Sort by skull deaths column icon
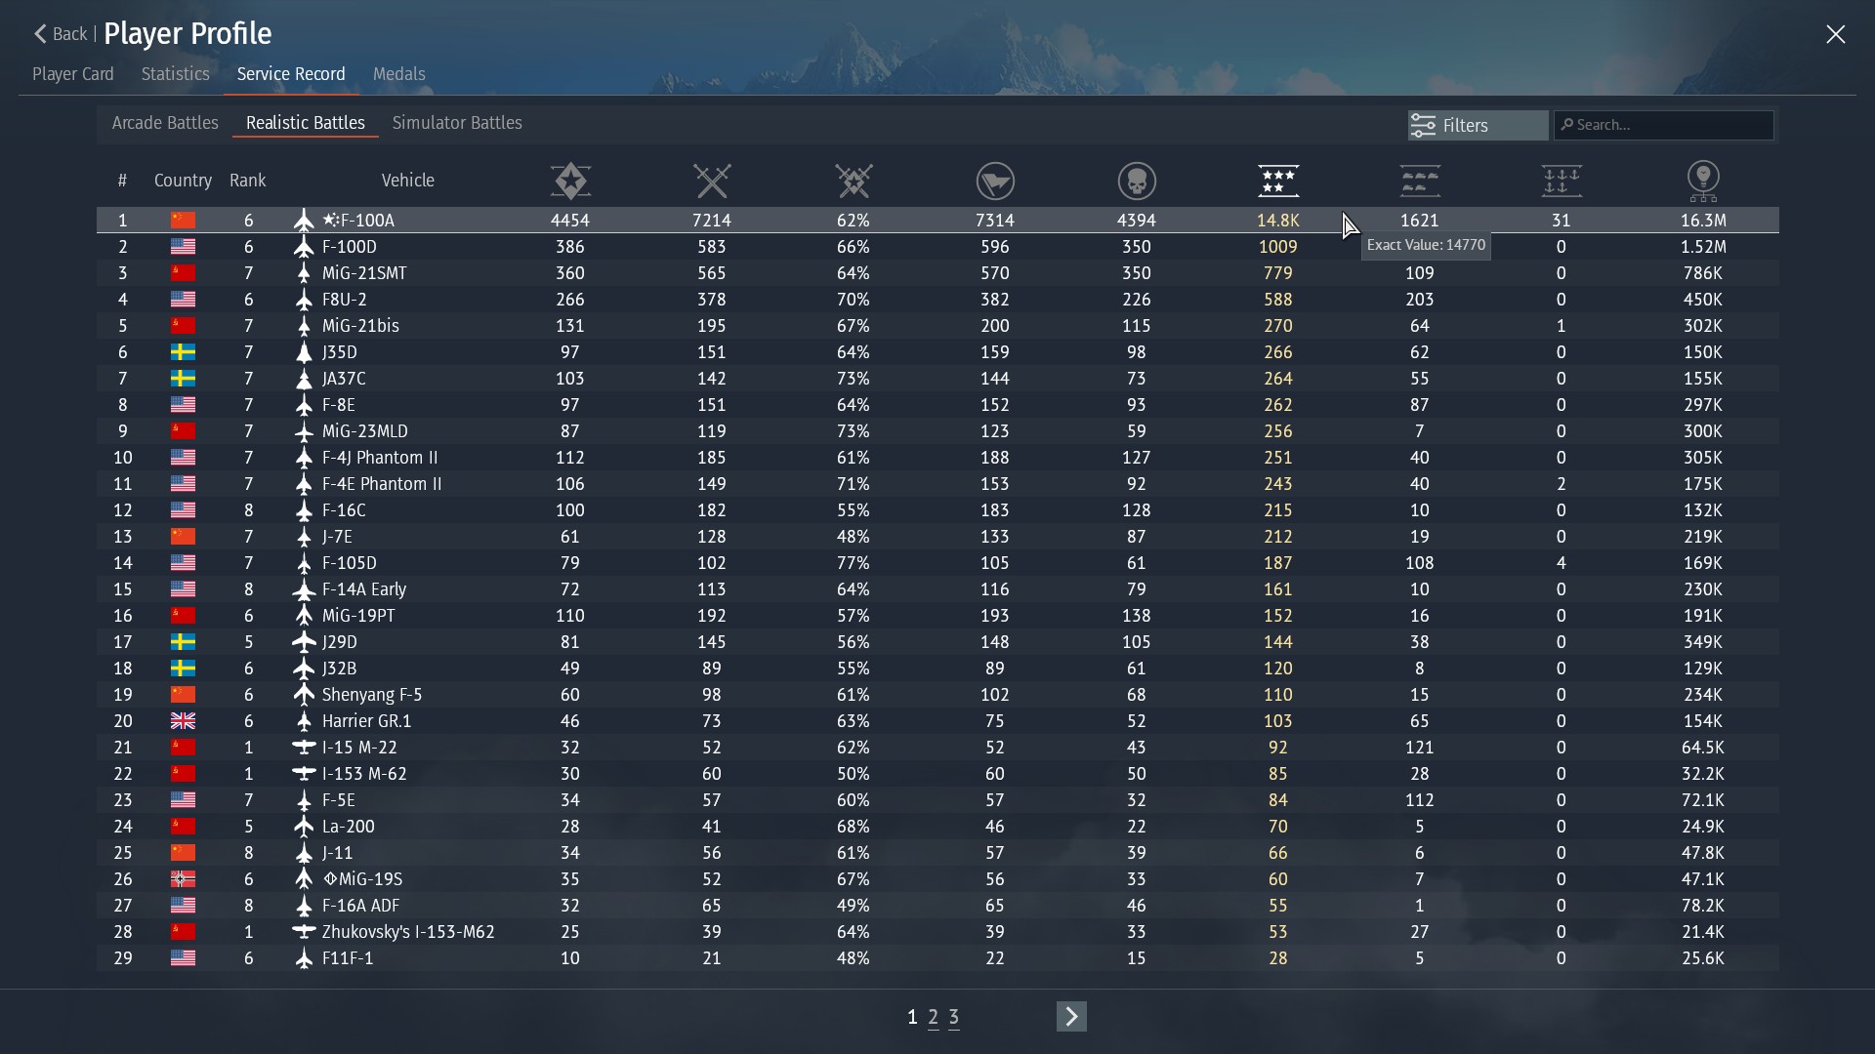1875x1054 pixels. [x=1137, y=181]
